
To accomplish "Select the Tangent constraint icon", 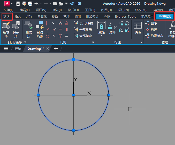I will point(48,36).
